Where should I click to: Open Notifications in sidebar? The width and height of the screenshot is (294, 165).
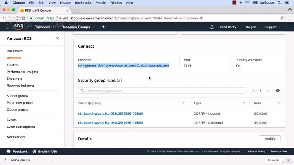[x=16, y=137]
